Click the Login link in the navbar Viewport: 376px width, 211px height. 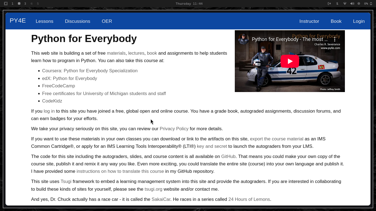click(x=359, y=21)
